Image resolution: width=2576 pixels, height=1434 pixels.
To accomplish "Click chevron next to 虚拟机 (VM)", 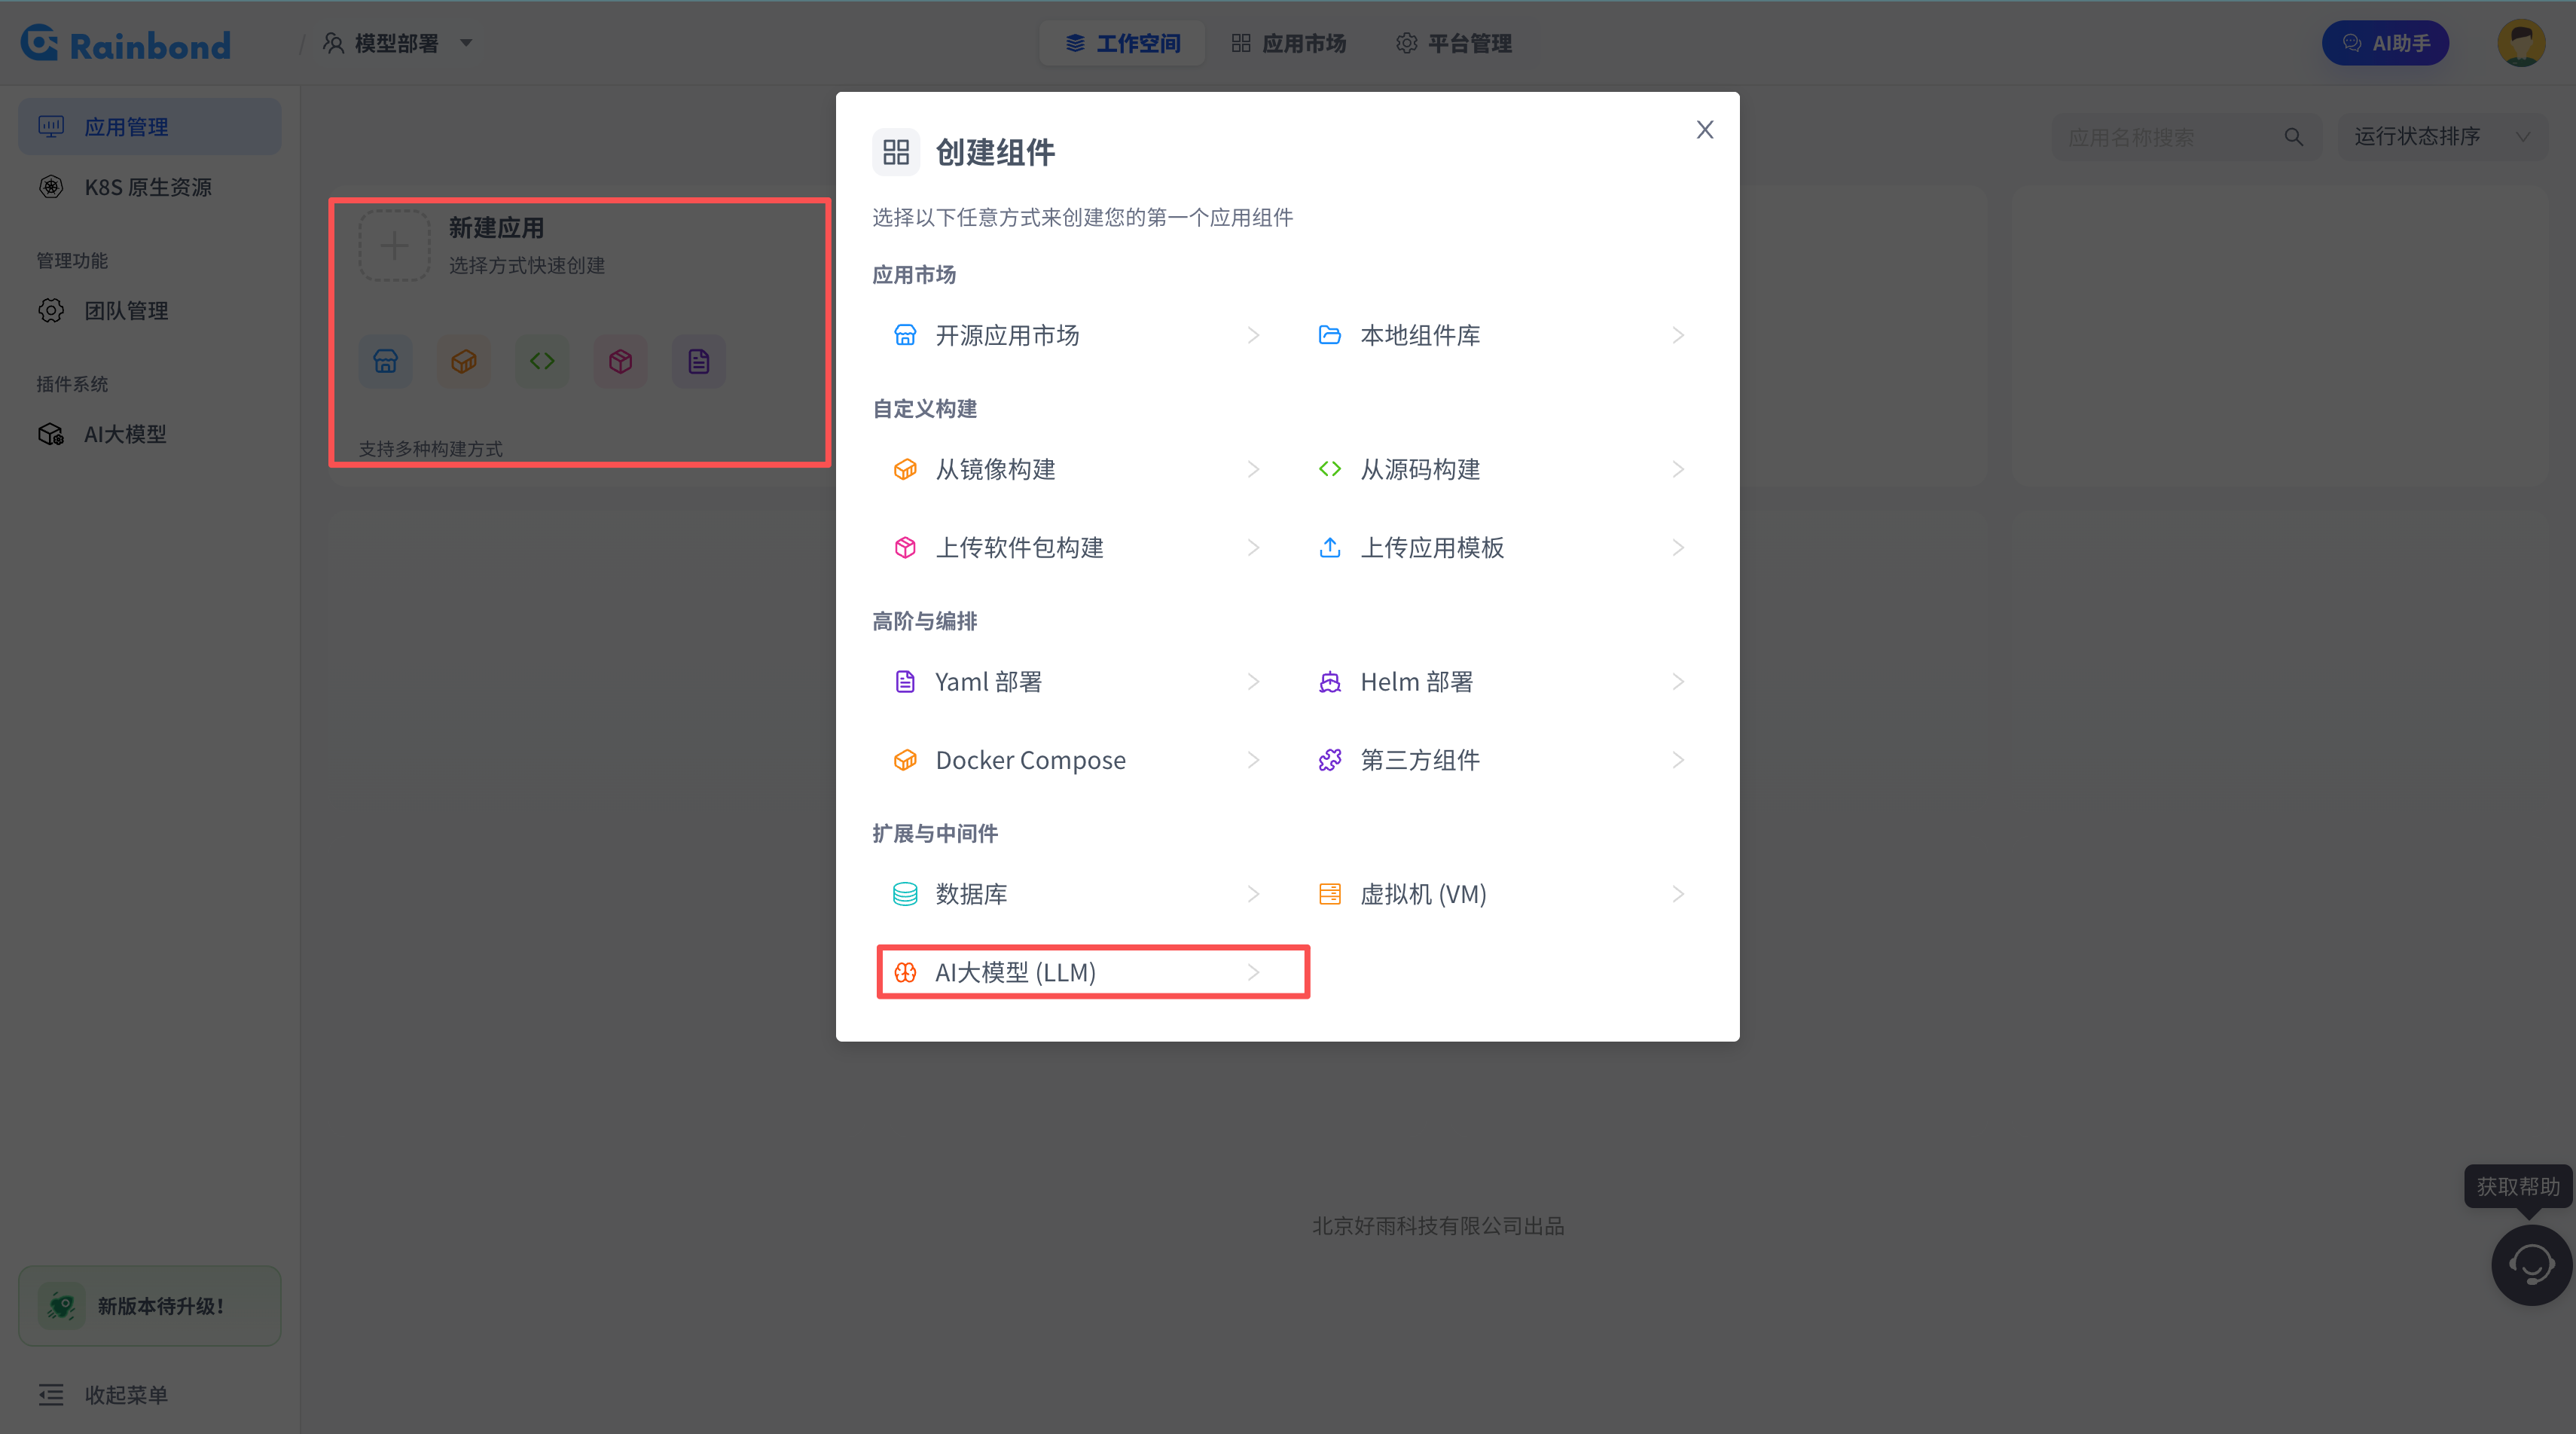I will click(x=1678, y=894).
